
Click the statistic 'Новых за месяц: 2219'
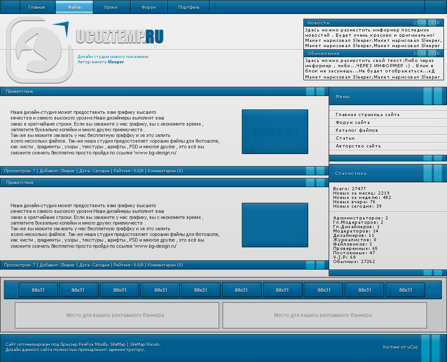[361, 193]
